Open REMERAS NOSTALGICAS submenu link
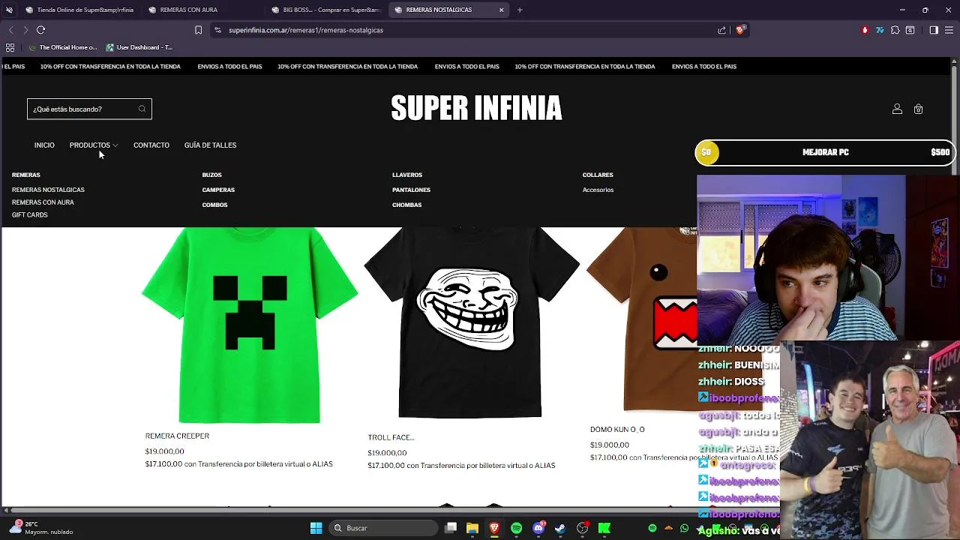960x540 pixels. tap(48, 190)
